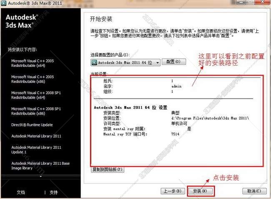This screenshot has height=199, width=271.
Task: Click 配置(O) configure button
Action: point(173,62)
